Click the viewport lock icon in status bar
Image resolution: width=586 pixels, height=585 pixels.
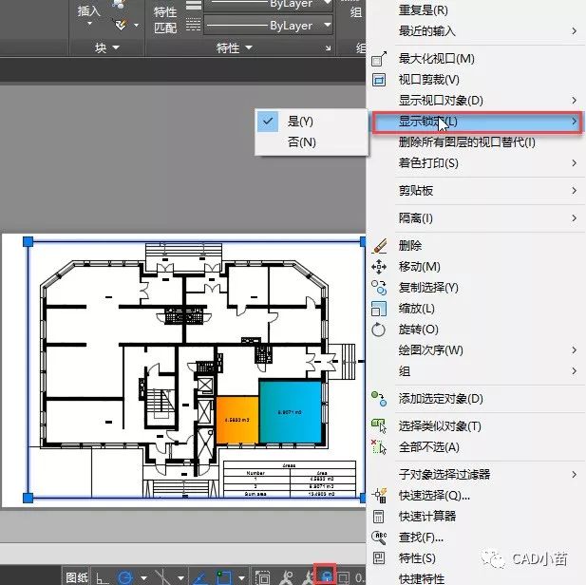pos(326,576)
